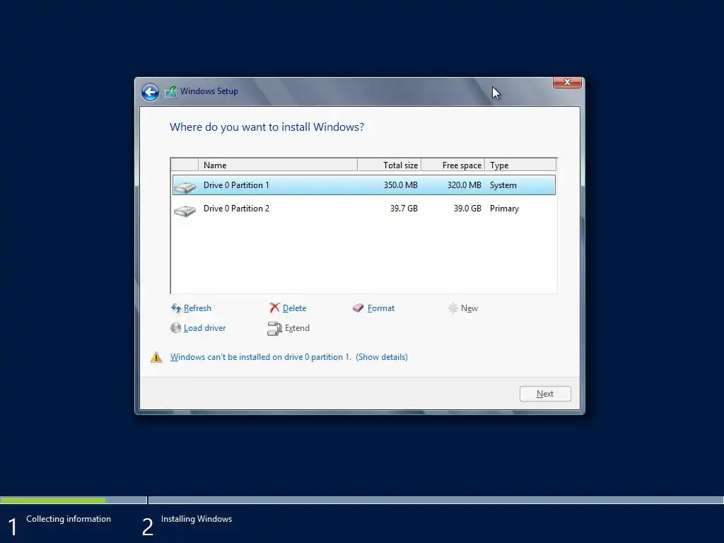Click the Installing Windows step label
The height and width of the screenshot is (543, 724).
coord(197,519)
